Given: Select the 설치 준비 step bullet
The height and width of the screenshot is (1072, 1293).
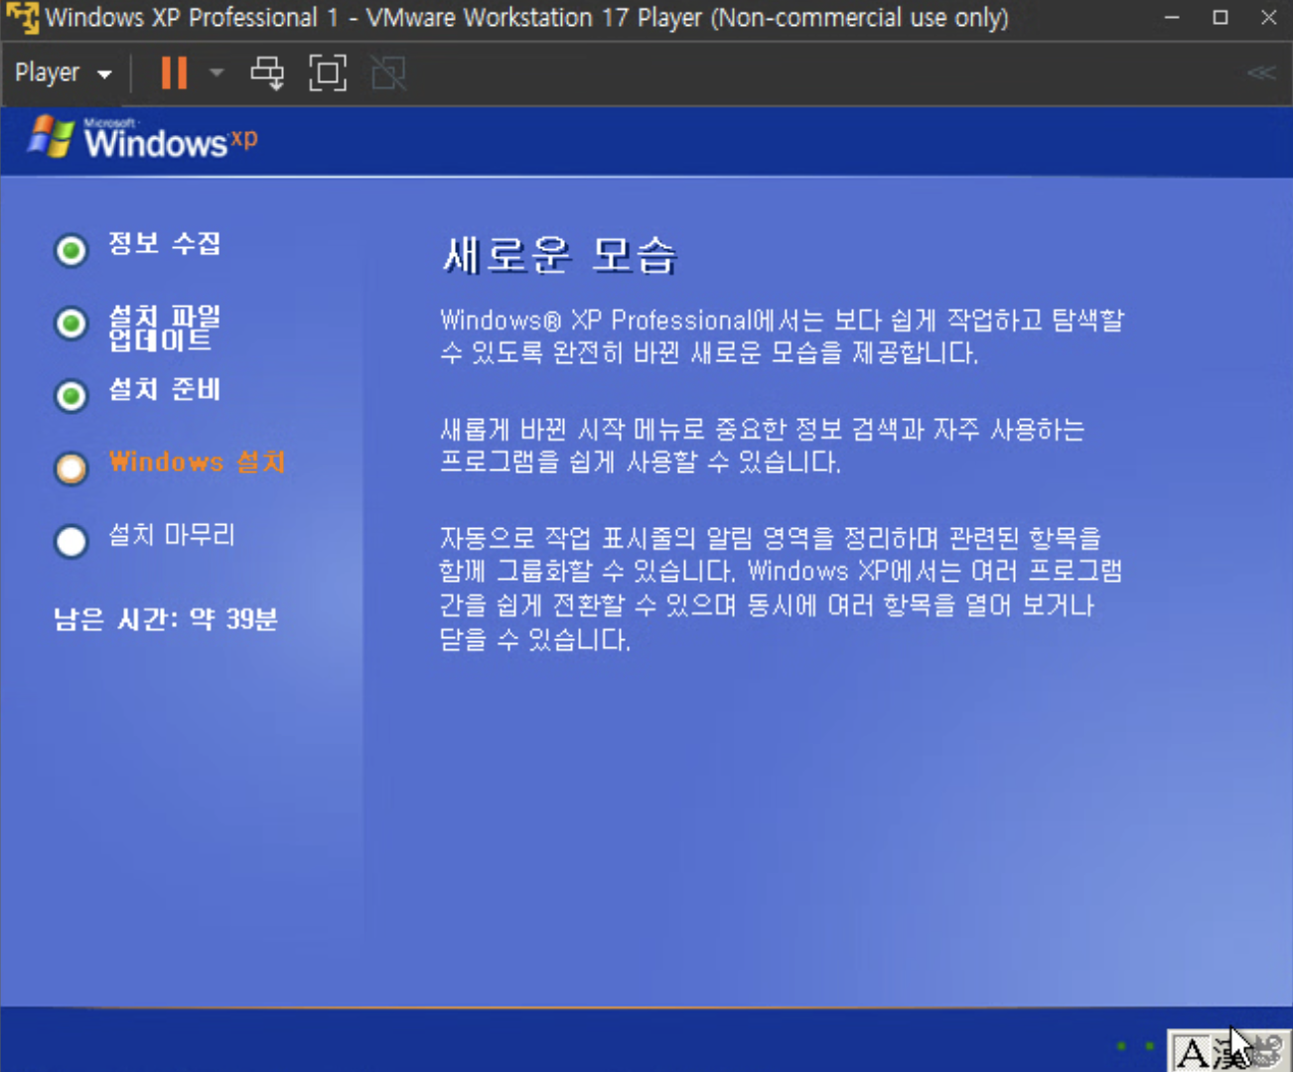Looking at the screenshot, I should (71, 396).
